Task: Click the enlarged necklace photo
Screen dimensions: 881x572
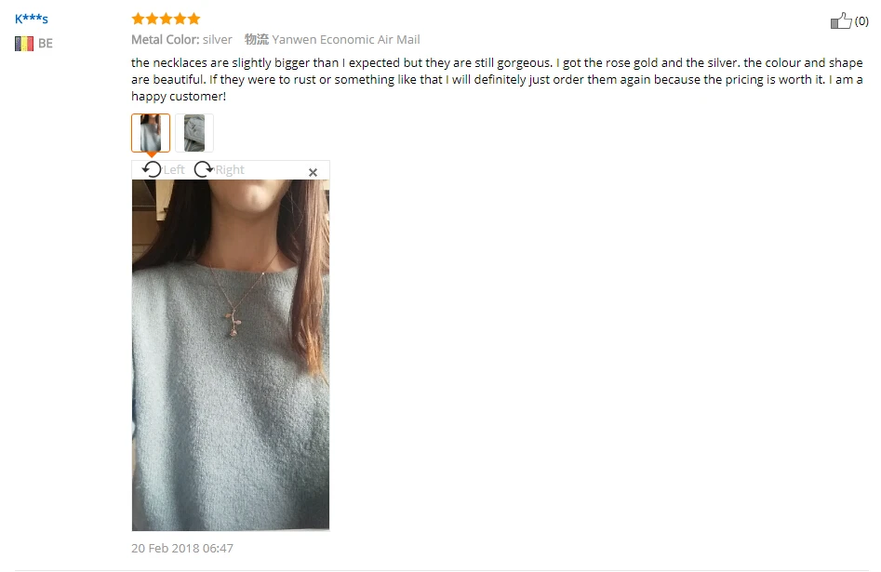Action: pos(231,355)
